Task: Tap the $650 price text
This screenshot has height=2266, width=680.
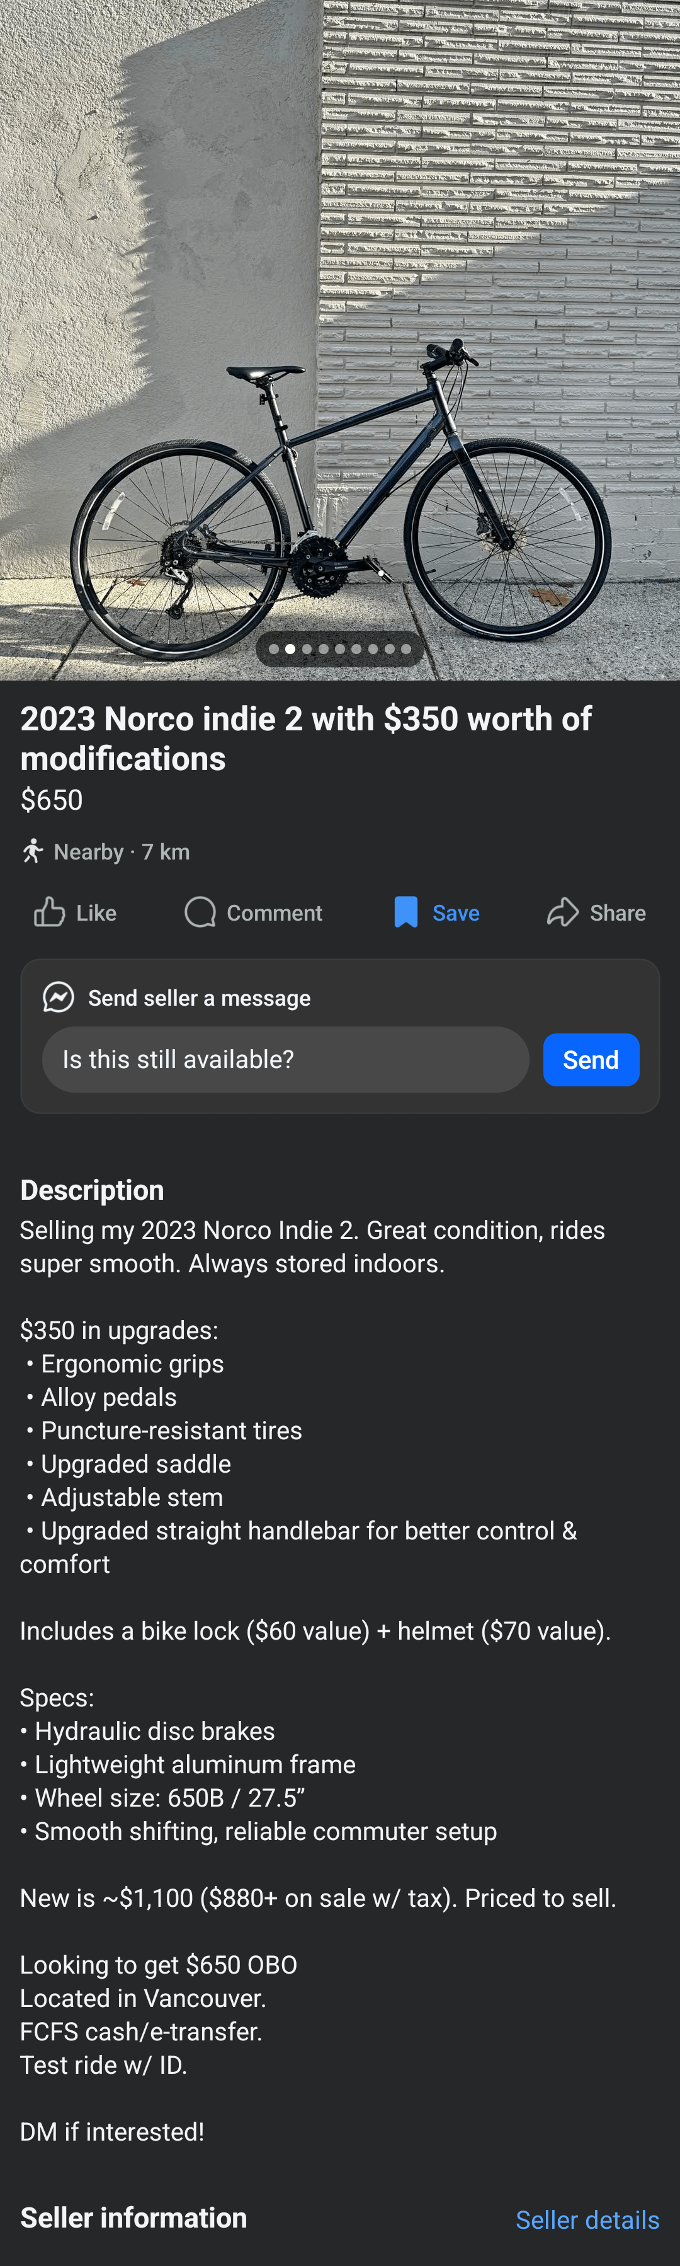Action: pos(52,800)
